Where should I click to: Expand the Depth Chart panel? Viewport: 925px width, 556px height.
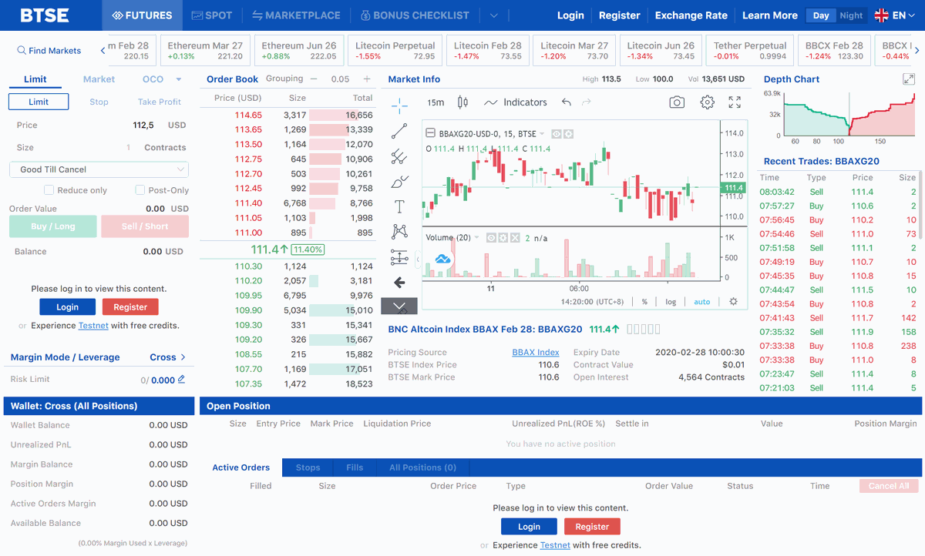click(909, 79)
